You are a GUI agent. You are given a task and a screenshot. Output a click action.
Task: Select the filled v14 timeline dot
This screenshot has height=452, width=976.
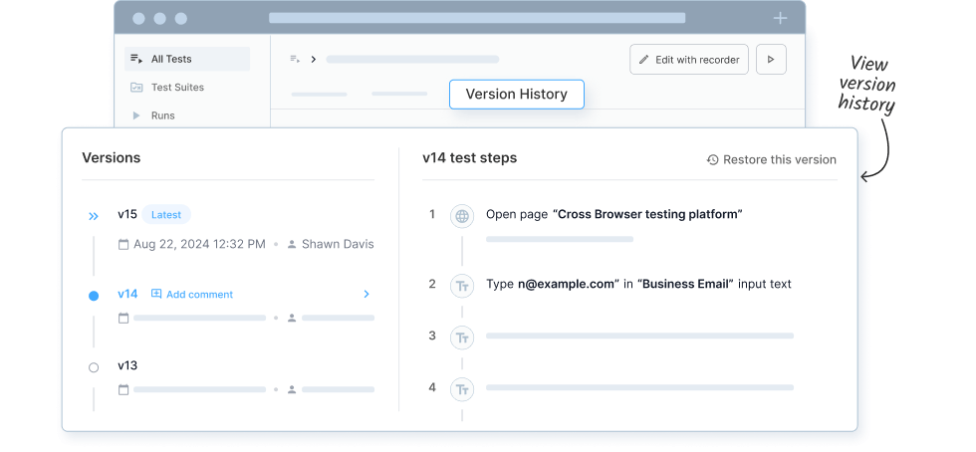click(94, 296)
